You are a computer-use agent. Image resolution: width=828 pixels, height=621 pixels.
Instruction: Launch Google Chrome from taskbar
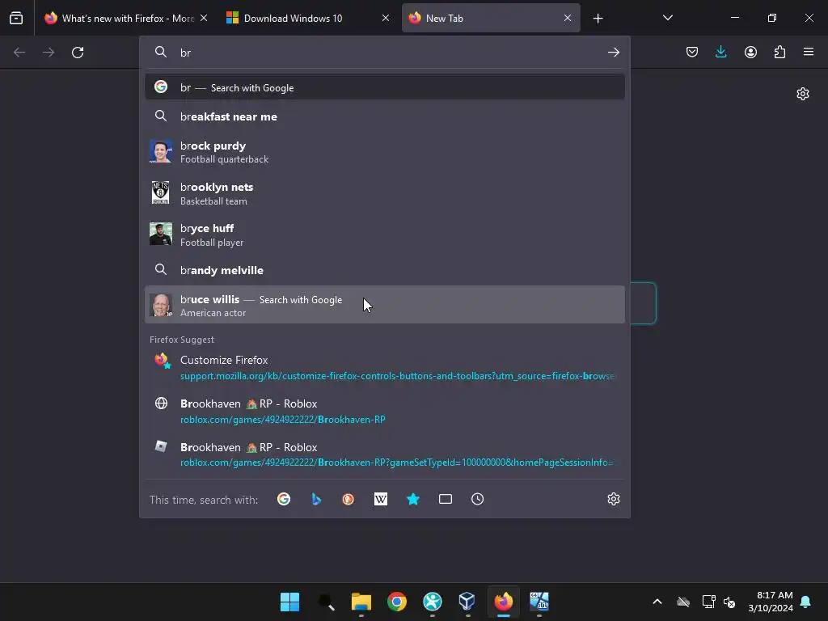click(396, 602)
